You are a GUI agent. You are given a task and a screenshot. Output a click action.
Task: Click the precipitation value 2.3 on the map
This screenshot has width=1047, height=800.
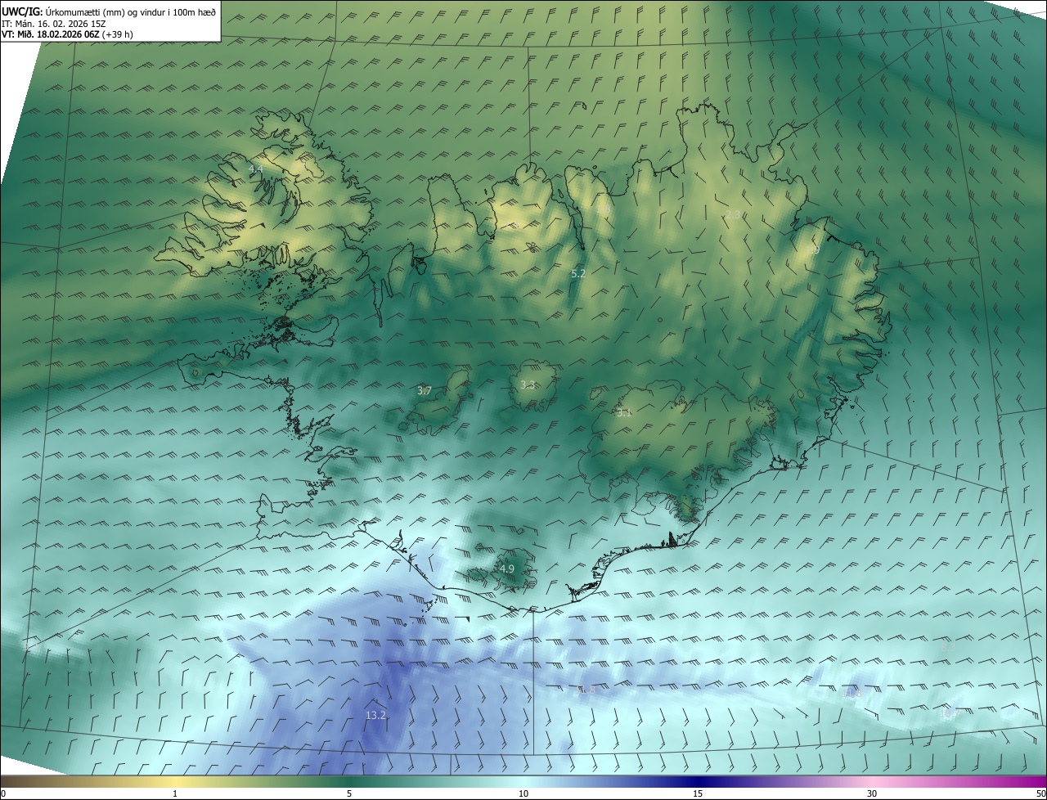733,214
